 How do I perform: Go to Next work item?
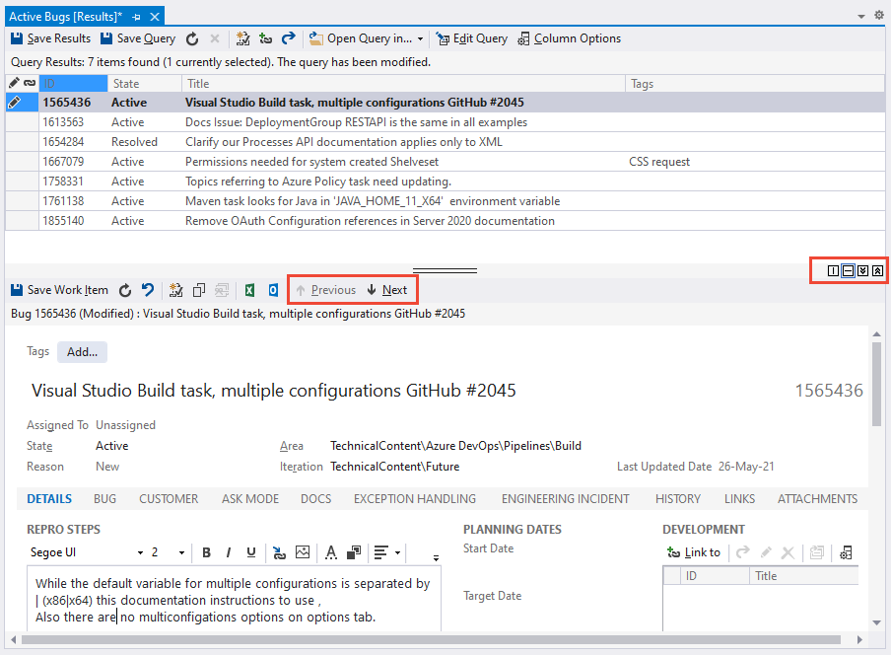(387, 290)
